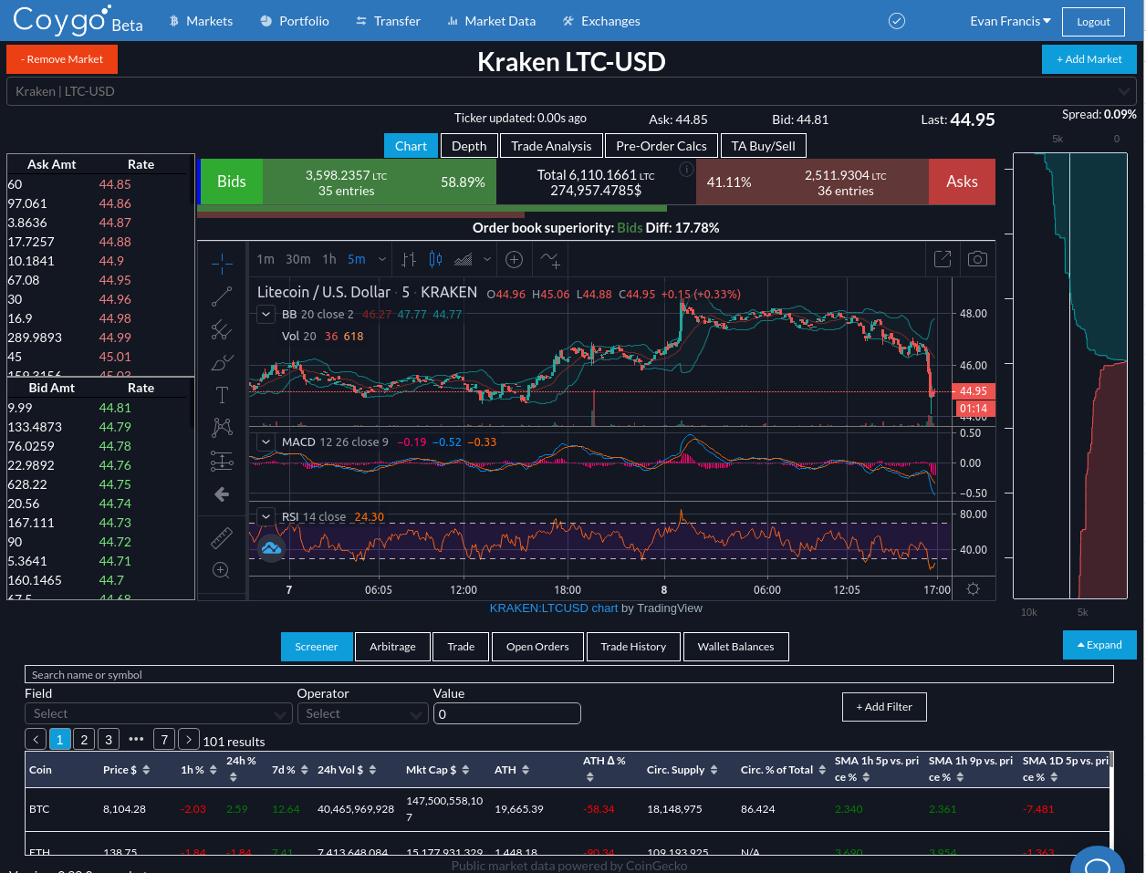
Task: Switch to the Arbitrage tab
Action: (x=392, y=647)
